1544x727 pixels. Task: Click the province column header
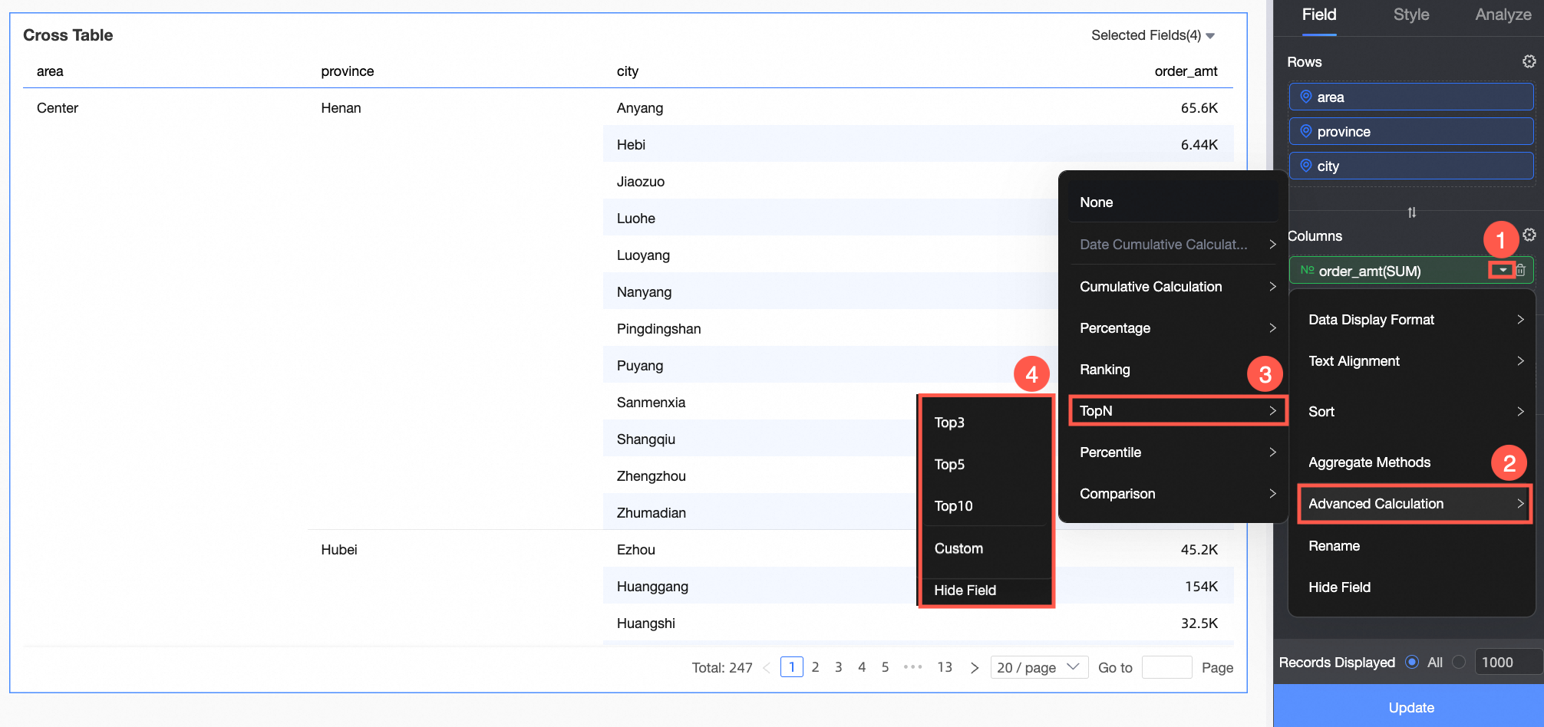click(x=348, y=71)
